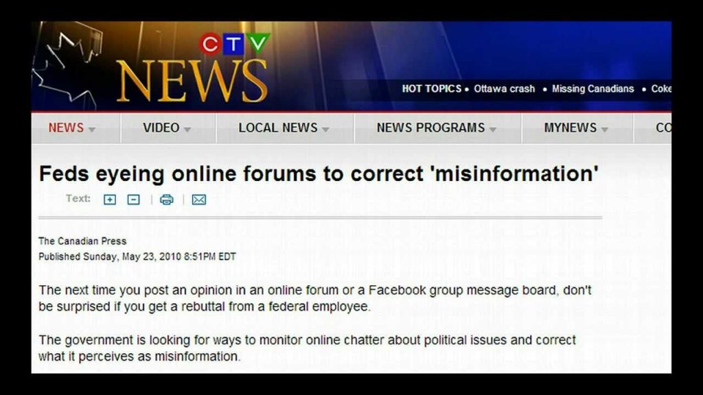
Task: Email the article using envelope icon
Action: click(199, 200)
